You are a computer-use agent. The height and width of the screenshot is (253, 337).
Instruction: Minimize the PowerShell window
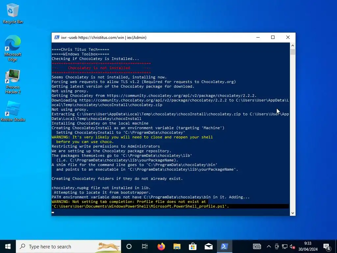tap(258, 38)
